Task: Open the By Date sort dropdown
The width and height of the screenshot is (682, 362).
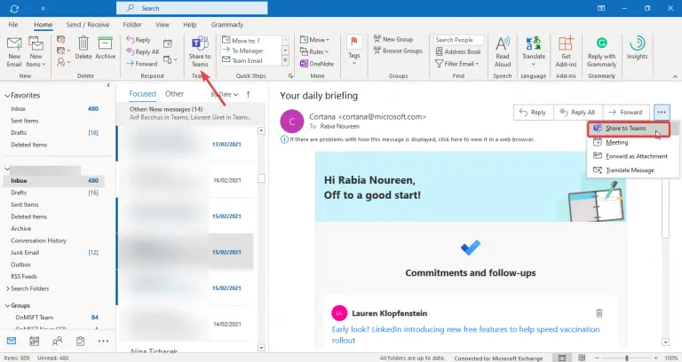Action: pyautogui.click(x=225, y=94)
